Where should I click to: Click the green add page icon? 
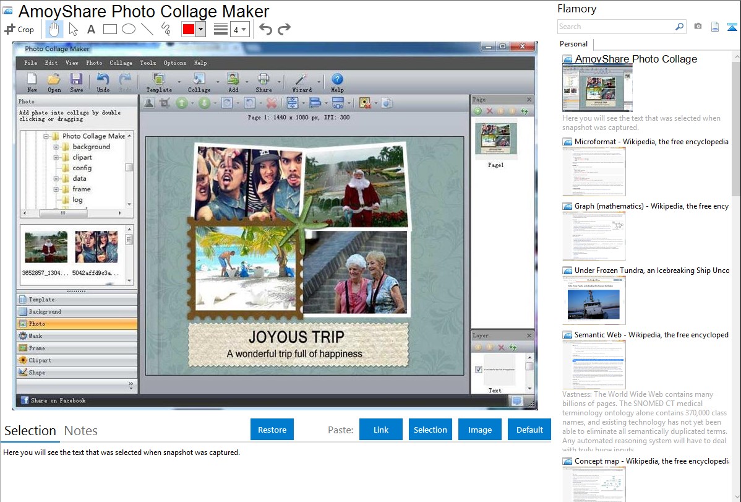[x=478, y=111]
